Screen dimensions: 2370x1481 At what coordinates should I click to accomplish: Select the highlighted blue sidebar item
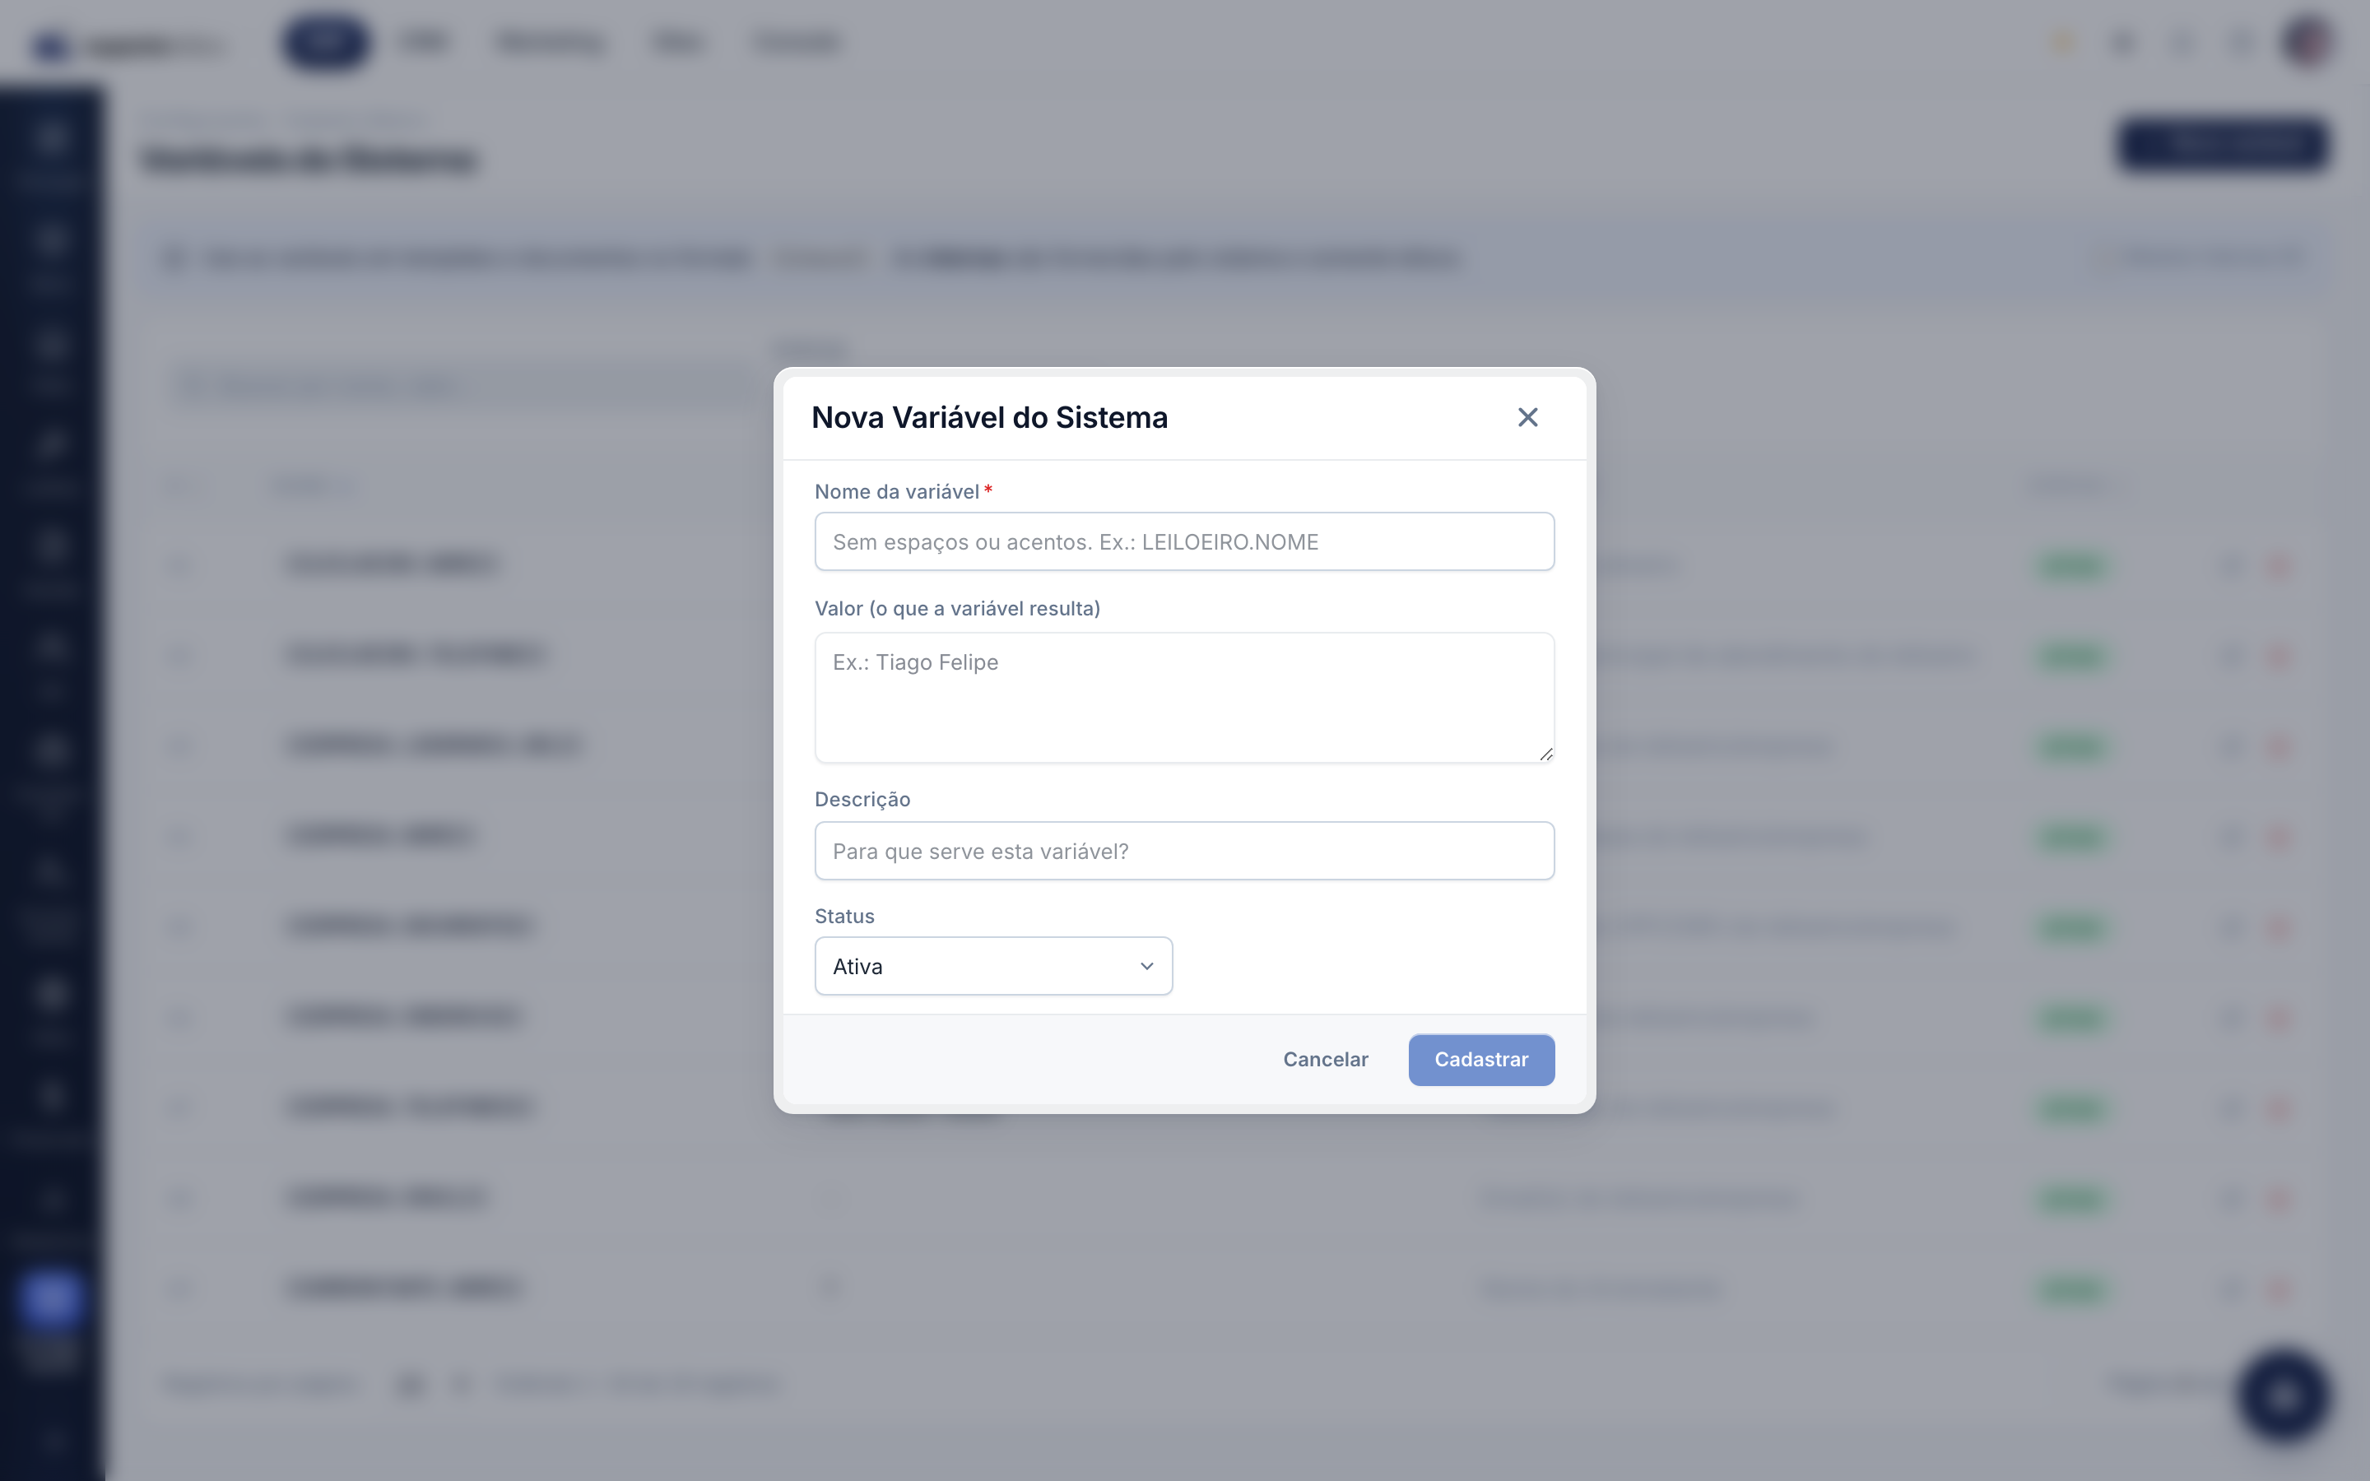51,1298
